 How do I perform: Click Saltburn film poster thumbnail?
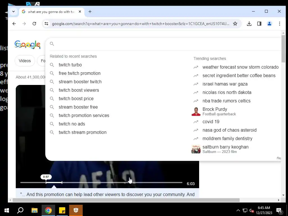[196, 149]
